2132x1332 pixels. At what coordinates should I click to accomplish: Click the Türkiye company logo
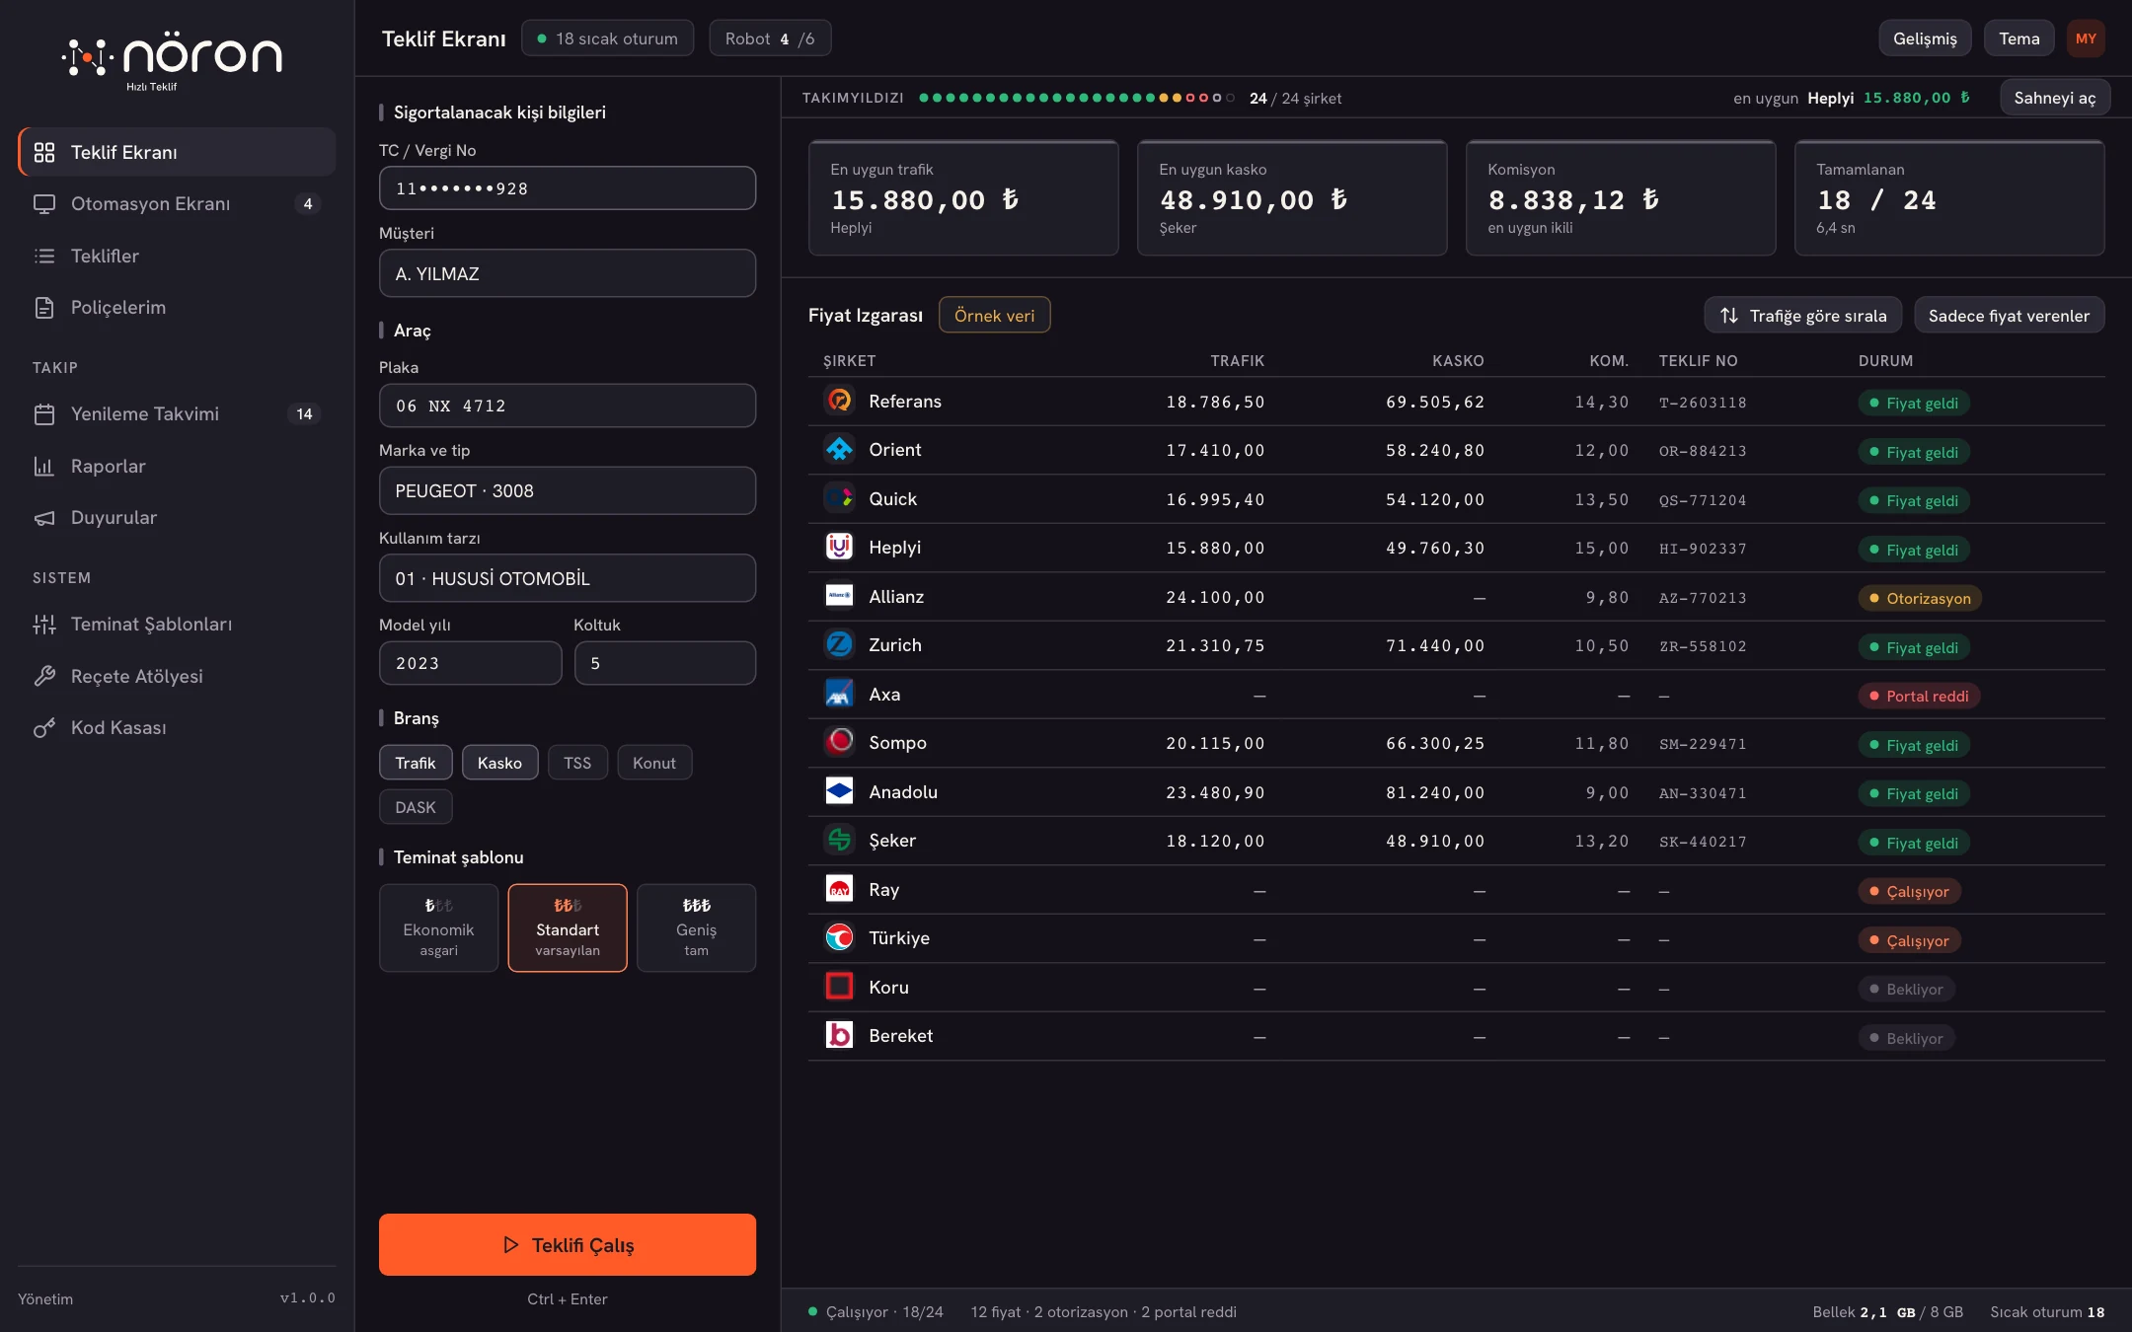[x=839, y=937]
